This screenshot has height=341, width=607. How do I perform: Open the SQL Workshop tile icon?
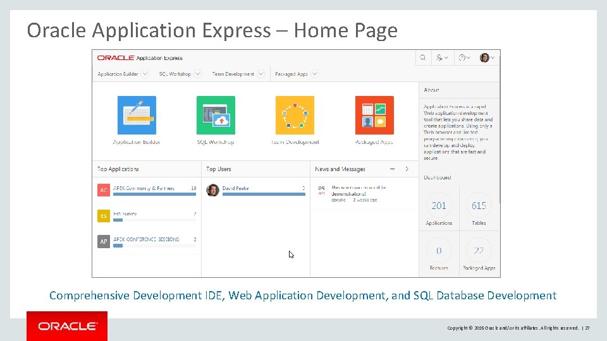(216, 115)
